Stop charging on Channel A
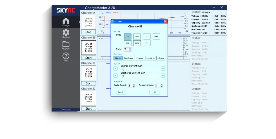The width and height of the screenshot is (276, 139). coord(88,32)
